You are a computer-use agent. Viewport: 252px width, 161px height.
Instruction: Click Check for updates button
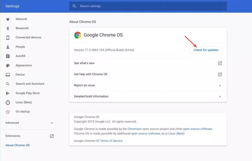206,50
